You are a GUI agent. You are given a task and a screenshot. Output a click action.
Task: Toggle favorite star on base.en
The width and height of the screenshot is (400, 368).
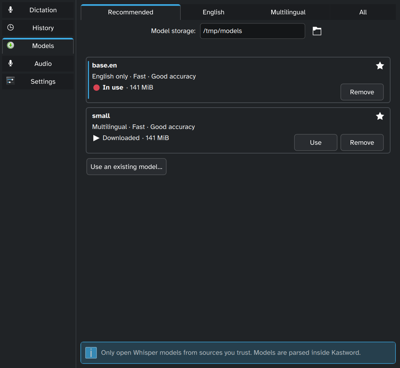(380, 66)
